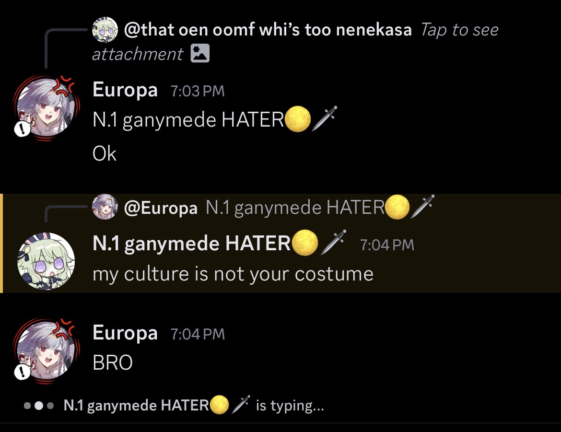Tap the Europa username above the BRO message

tap(125, 333)
